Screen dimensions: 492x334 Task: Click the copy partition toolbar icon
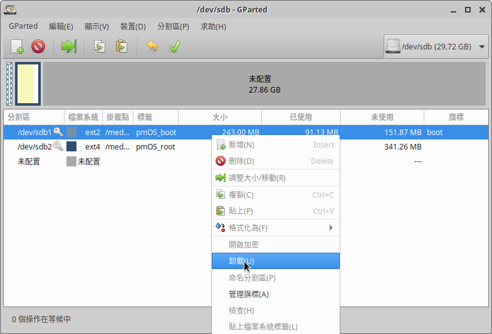(100, 46)
